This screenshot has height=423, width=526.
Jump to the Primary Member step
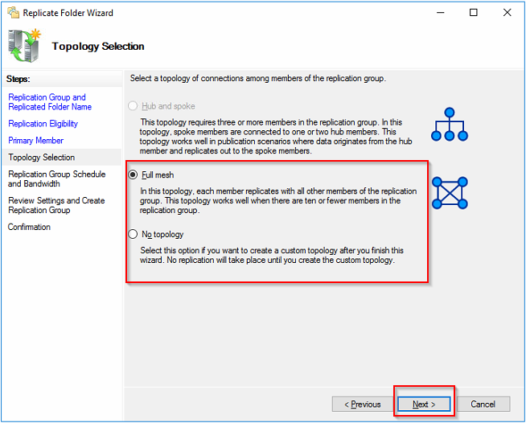pos(36,141)
